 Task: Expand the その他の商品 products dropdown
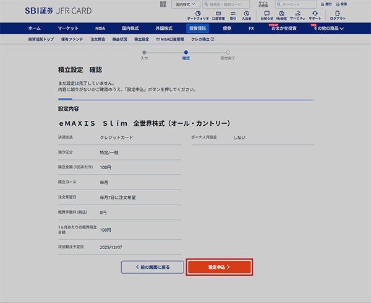pos(336,29)
